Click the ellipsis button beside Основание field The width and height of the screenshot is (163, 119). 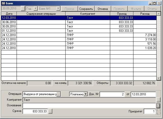(x=158, y=106)
